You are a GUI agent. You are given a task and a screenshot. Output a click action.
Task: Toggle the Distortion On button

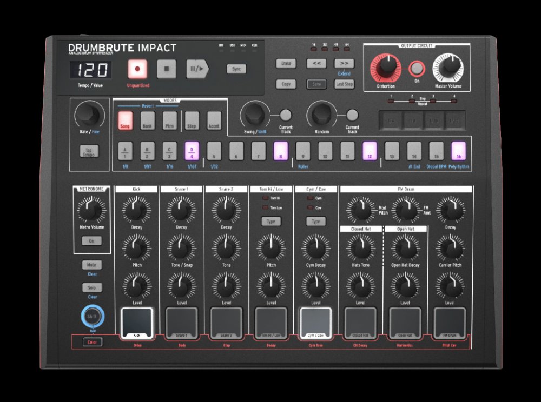pyautogui.click(x=416, y=68)
